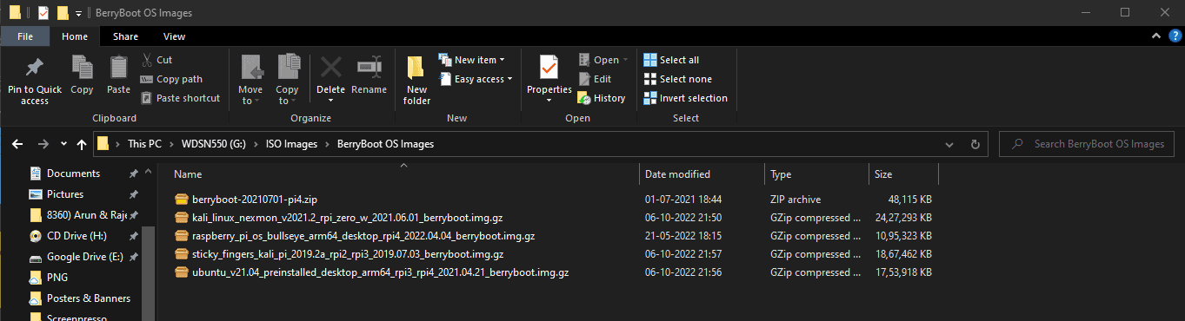The width and height of the screenshot is (1185, 321).
Task: Open CD Drive (H:) in sidebar
Action: click(77, 236)
